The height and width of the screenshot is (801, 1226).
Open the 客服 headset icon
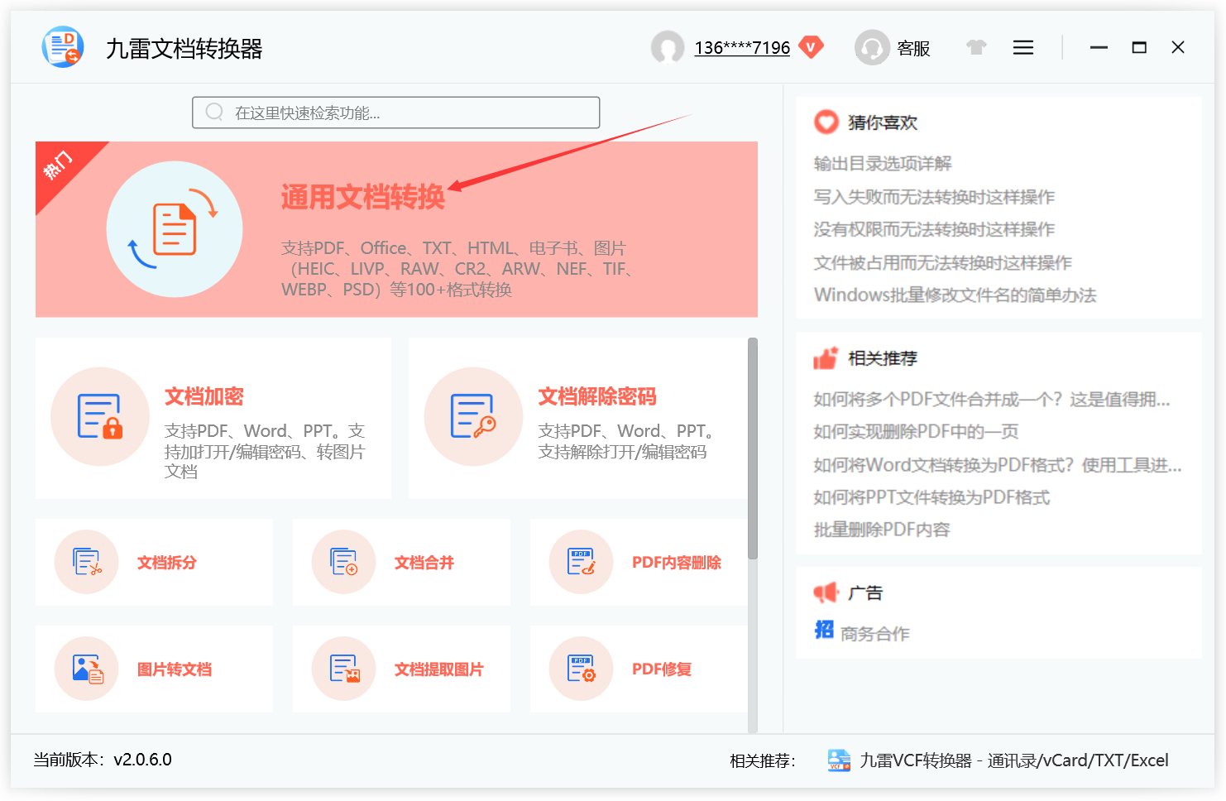[871, 47]
